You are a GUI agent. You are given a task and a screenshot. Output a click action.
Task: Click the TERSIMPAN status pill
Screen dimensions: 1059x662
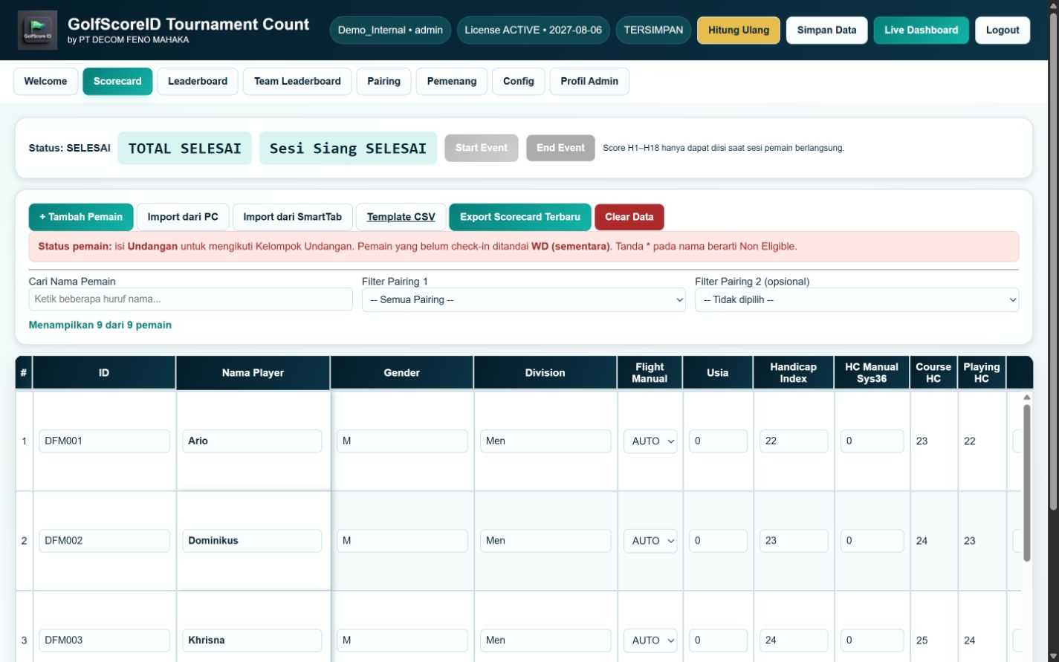click(653, 30)
